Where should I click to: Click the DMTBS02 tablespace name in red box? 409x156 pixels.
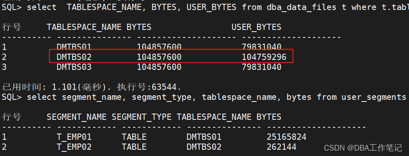pos(74,57)
